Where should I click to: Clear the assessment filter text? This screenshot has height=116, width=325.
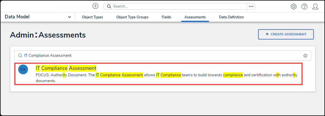[305, 56]
